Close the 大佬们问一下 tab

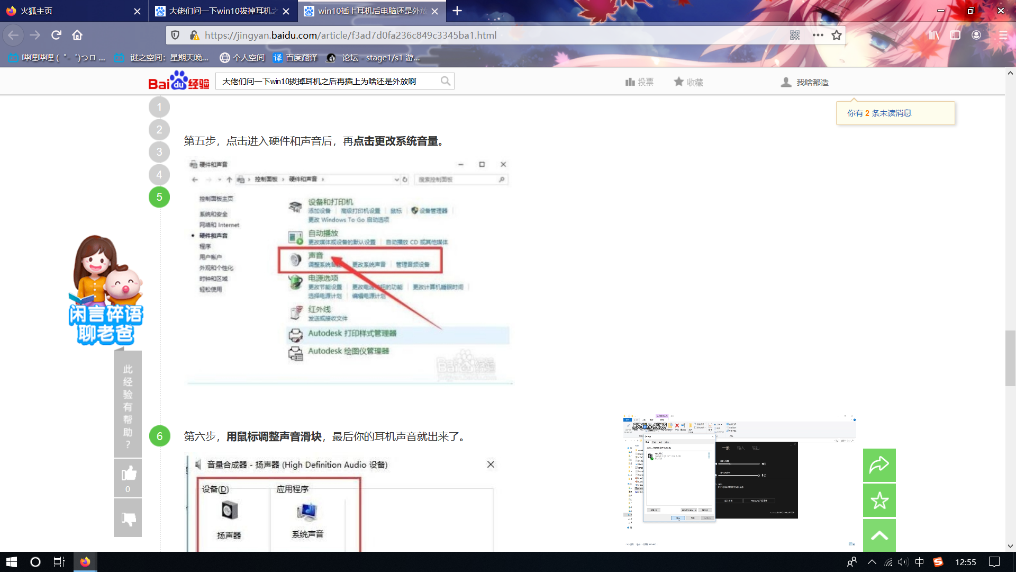click(x=286, y=11)
